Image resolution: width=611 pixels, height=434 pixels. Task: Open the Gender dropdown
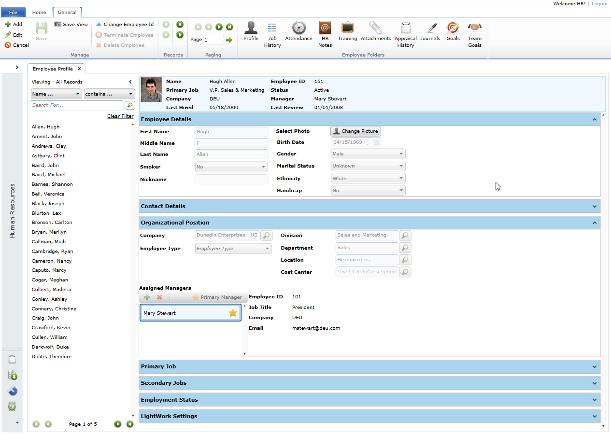(368, 154)
